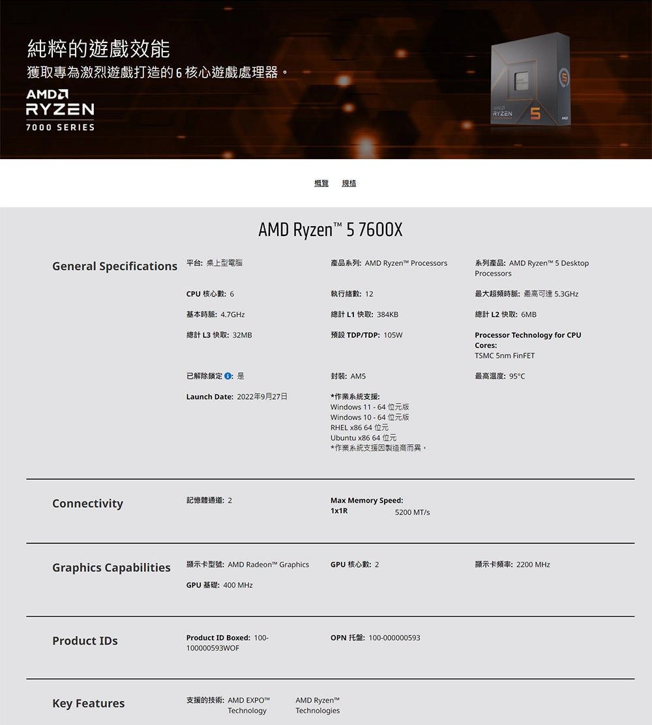Click the 記憶體通道: 2 entry

(x=209, y=500)
